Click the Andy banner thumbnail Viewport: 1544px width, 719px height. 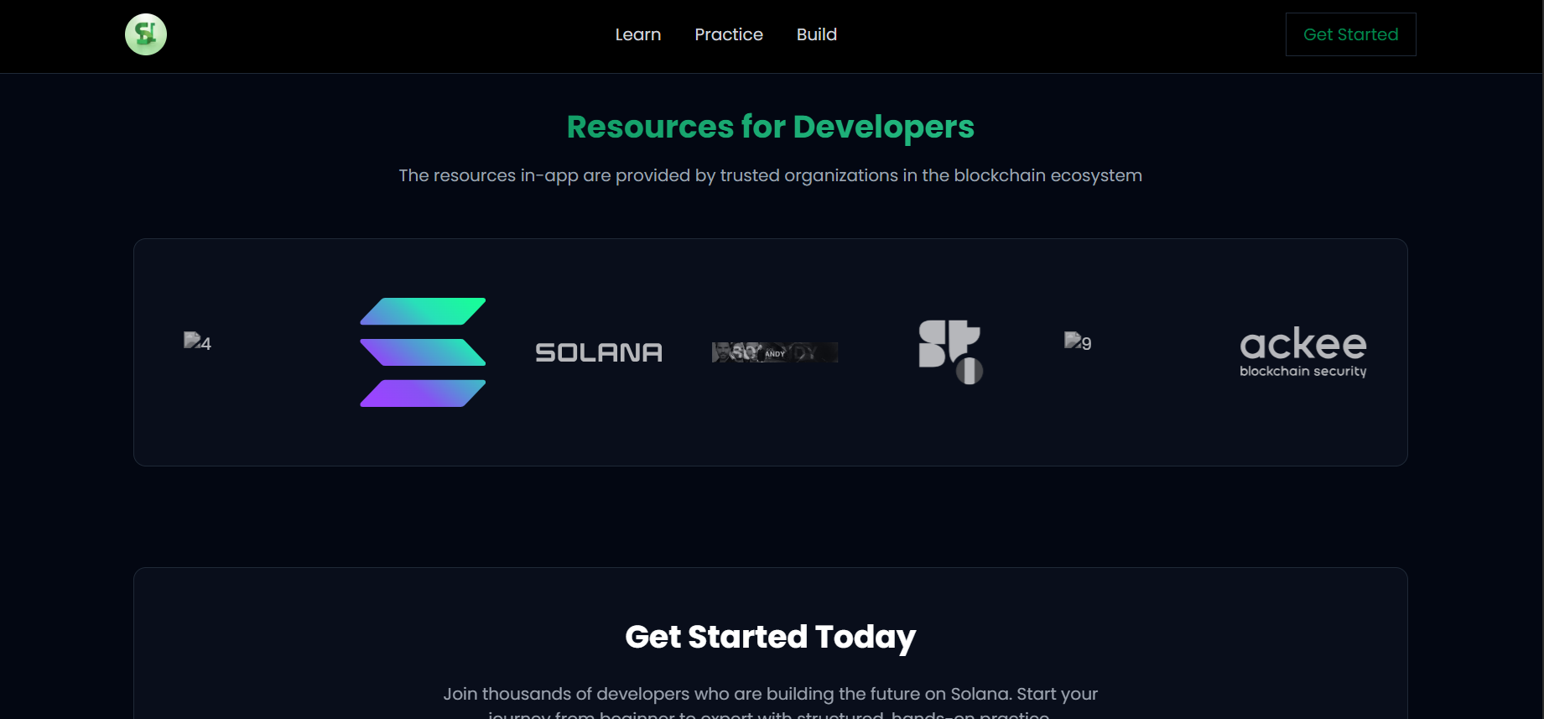pyautogui.click(x=775, y=352)
